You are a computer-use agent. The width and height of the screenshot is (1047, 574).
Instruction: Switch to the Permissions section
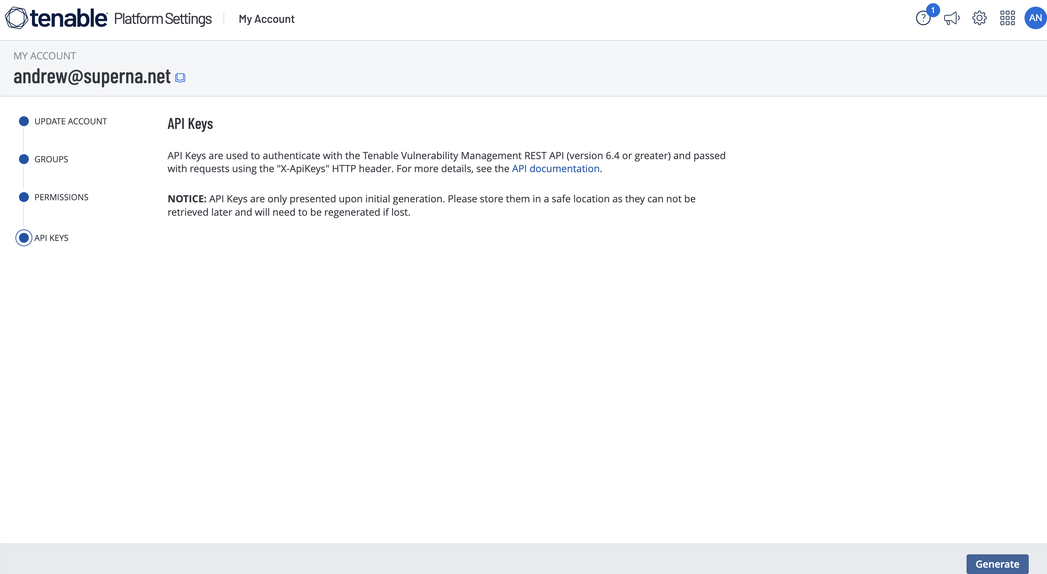pos(61,197)
